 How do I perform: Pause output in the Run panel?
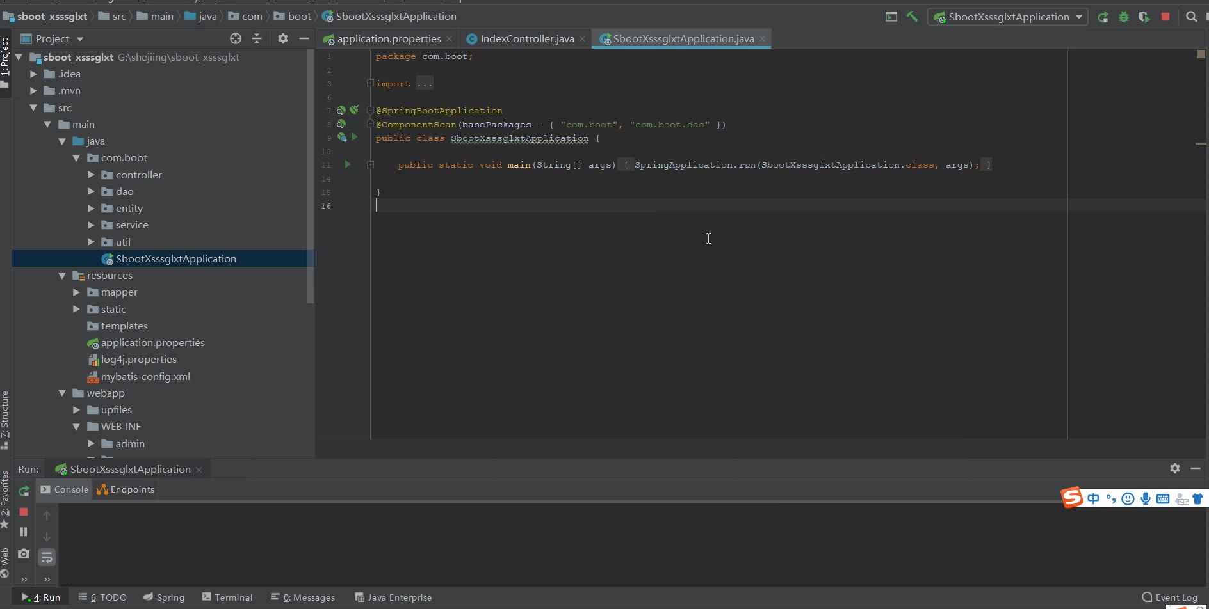24,532
